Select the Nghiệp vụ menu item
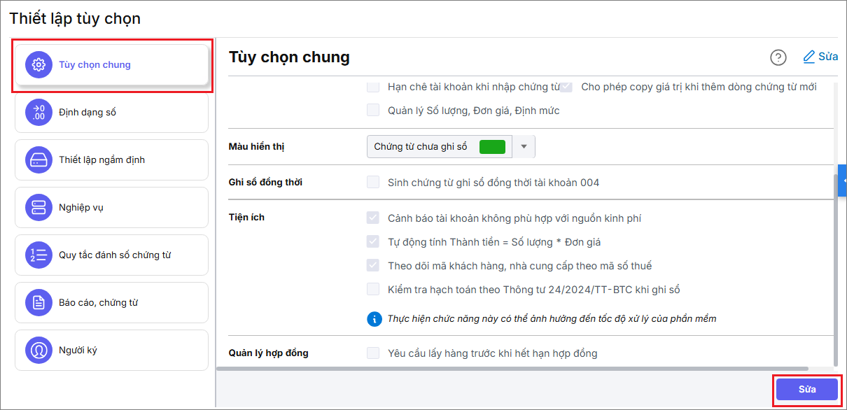The height and width of the screenshot is (410, 847). point(112,207)
